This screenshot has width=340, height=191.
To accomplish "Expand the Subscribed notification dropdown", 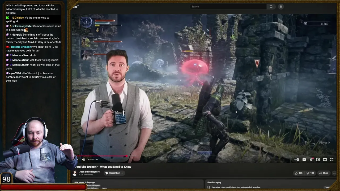I will coord(114,173).
